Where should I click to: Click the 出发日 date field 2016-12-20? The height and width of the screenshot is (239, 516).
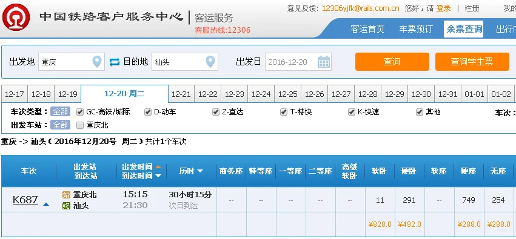(x=298, y=62)
